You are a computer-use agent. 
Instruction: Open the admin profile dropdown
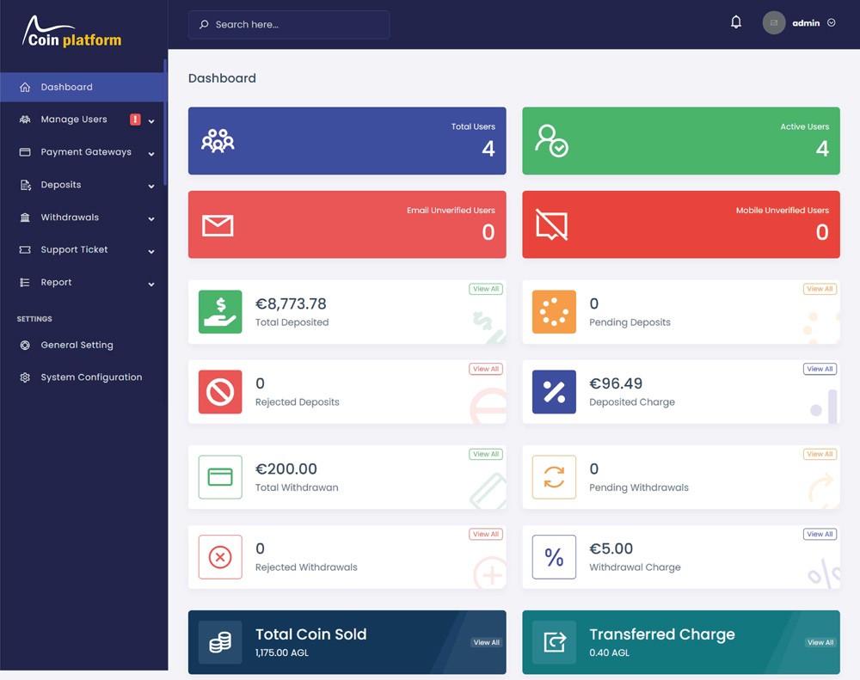tap(800, 23)
